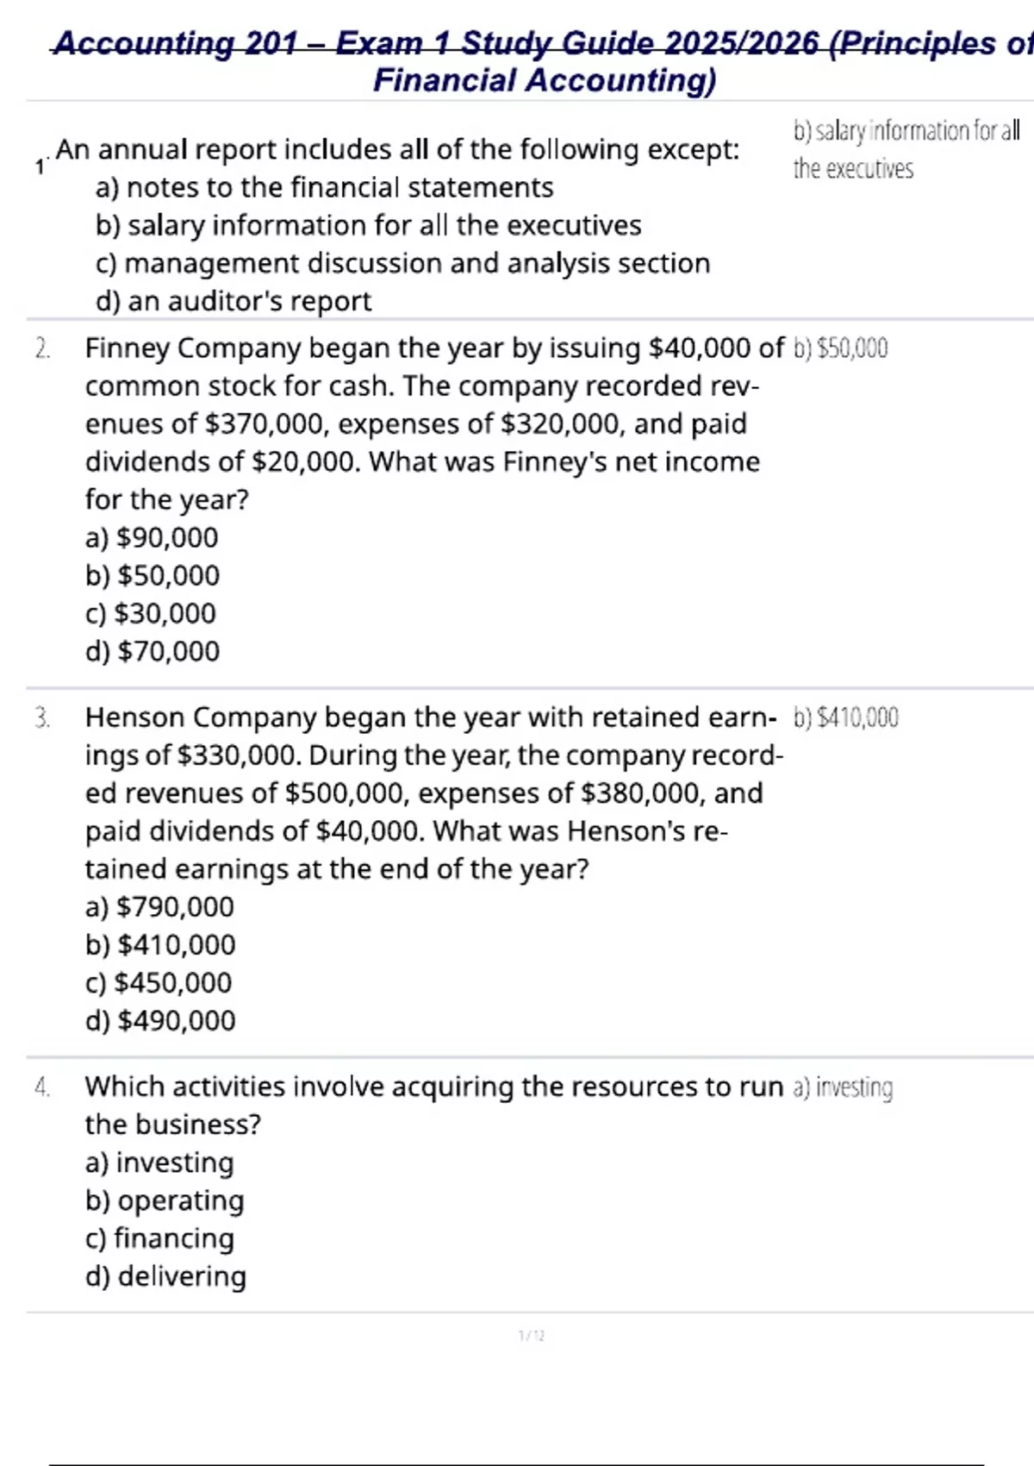This screenshot has height=1466, width=1034.
Task: Choose c) management discussion and analysis section
Action: [403, 263]
